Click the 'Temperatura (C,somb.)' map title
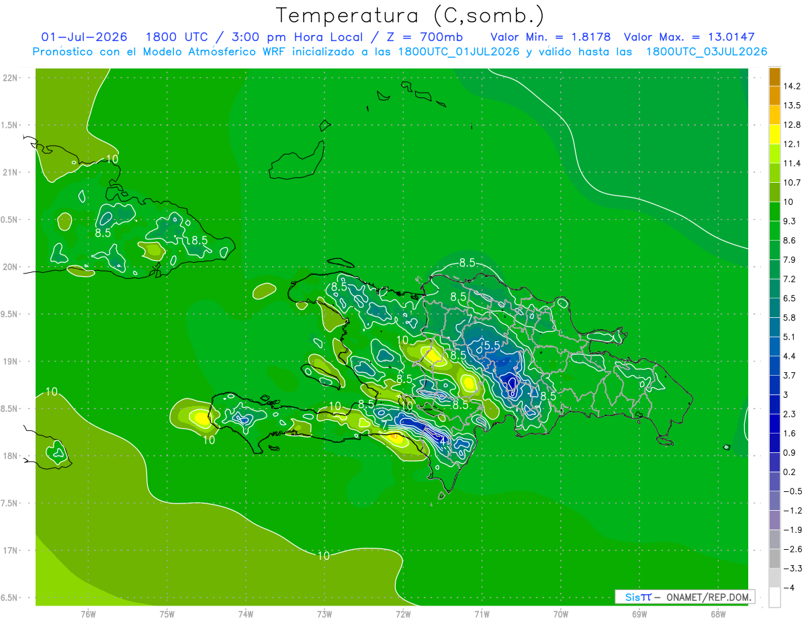 [410, 15]
